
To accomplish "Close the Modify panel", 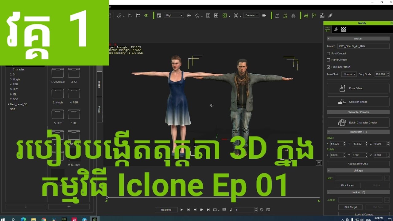I will click(x=391, y=23).
